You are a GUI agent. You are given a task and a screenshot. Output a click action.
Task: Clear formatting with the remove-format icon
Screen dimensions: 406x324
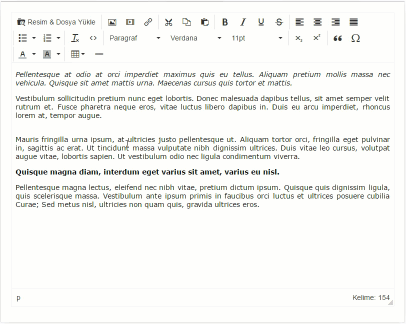click(x=75, y=38)
